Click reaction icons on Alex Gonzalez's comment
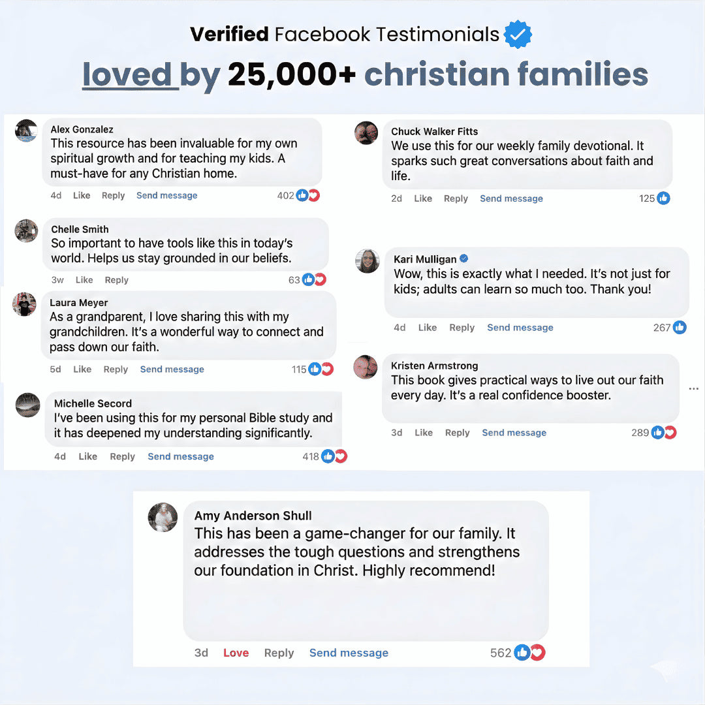Image resolution: width=705 pixels, height=705 pixels. [x=307, y=195]
